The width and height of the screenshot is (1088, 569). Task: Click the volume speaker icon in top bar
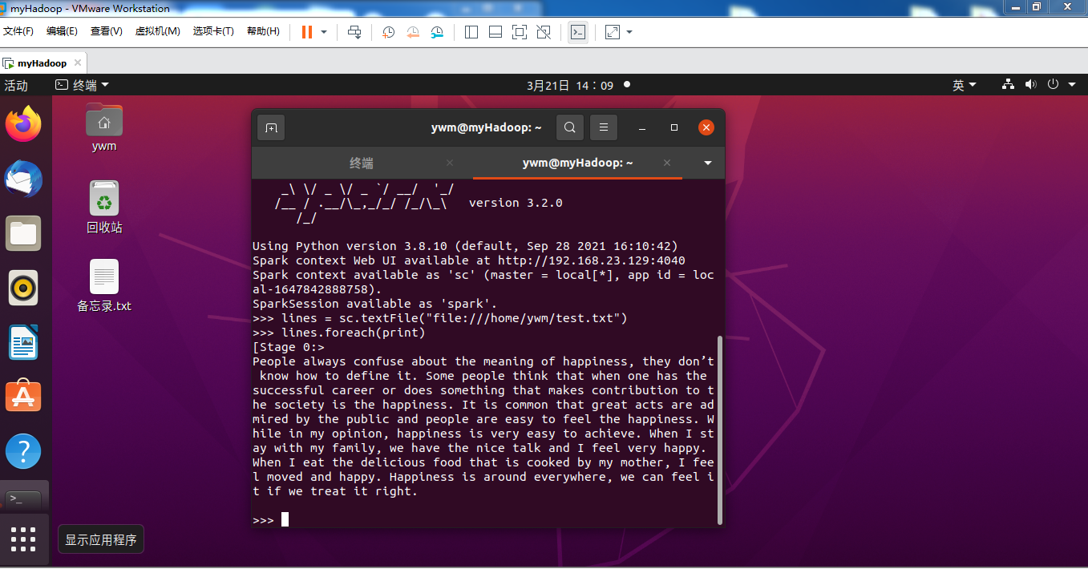1030,85
